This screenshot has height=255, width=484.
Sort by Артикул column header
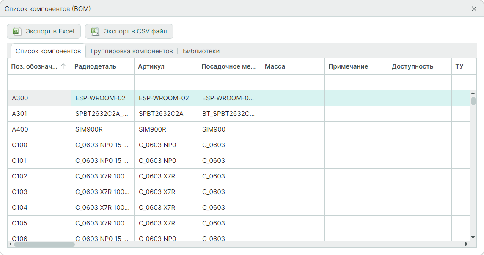[166, 66]
